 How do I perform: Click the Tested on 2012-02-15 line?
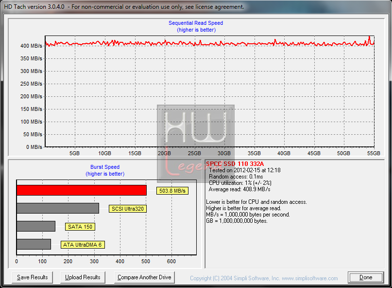tap(244, 170)
